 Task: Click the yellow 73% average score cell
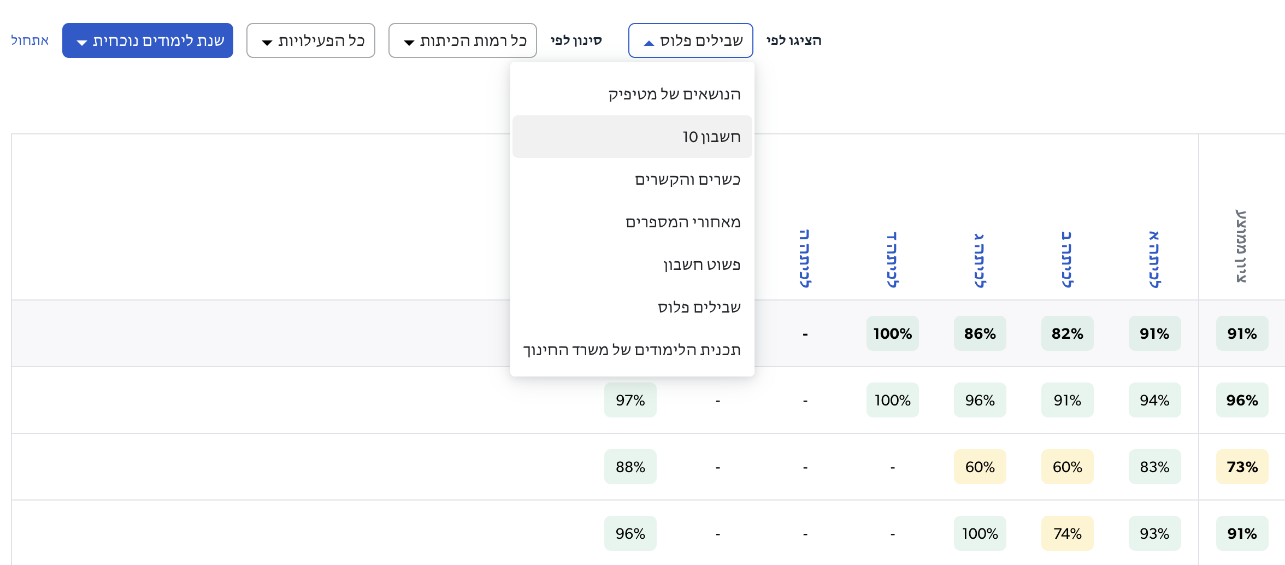(x=1242, y=467)
